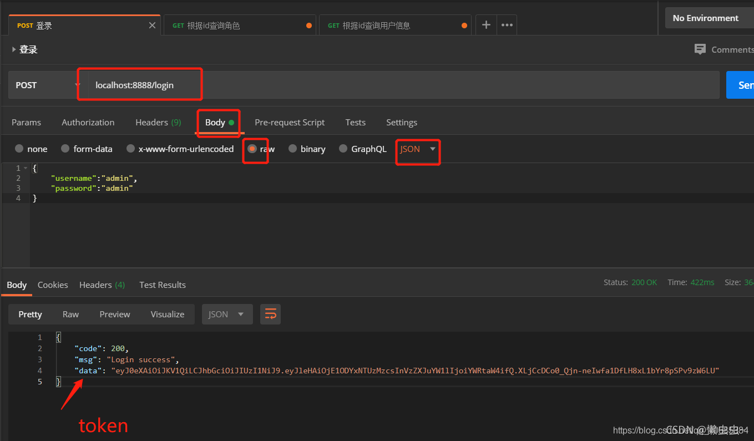
Task: Open the request Params tab
Action: (x=27, y=122)
